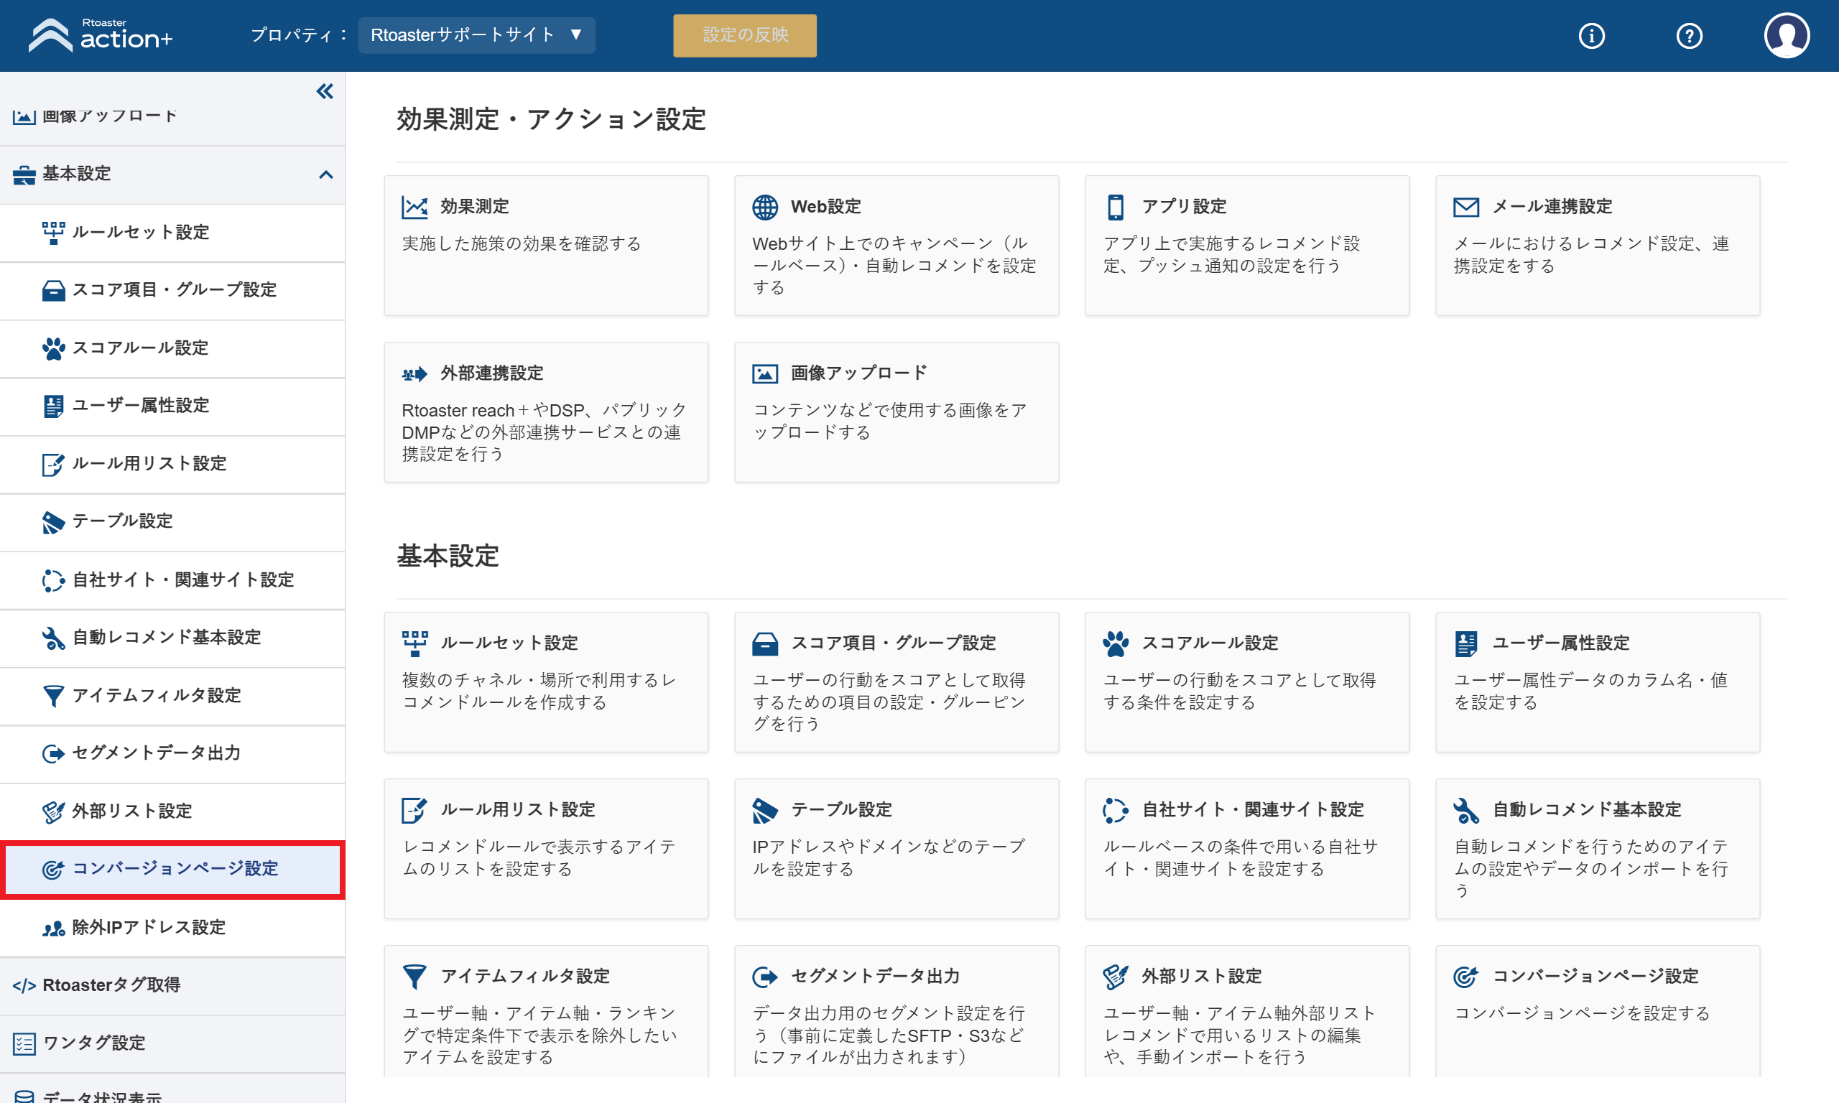This screenshot has height=1103, width=1839.
Task: Collapse the sidebar with double chevron
Action: click(325, 91)
